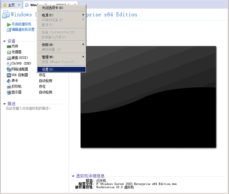The image size is (229, 194).
Task: Click the virtual machine tab icon
Action: pyautogui.click(x=27, y=5)
